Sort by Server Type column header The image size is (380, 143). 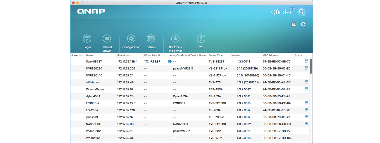coord(219,55)
